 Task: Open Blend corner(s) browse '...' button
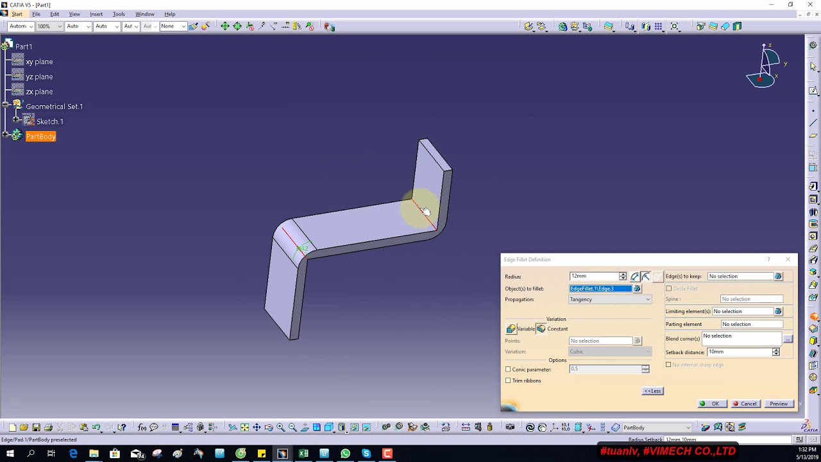(788, 339)
